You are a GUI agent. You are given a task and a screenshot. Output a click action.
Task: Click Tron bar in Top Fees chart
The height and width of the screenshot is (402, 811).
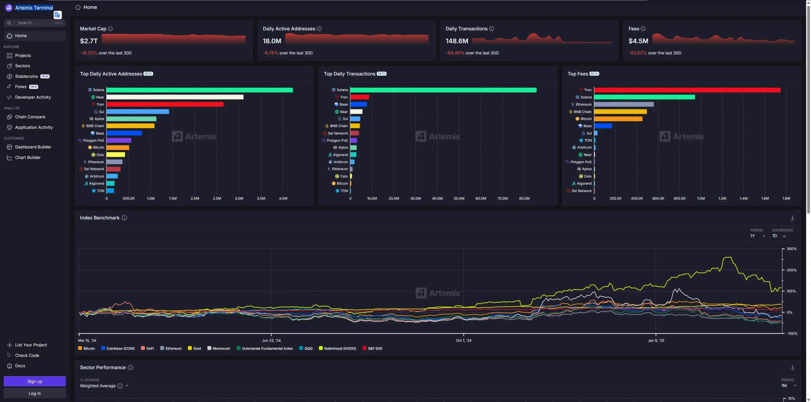tap(687, 90)
